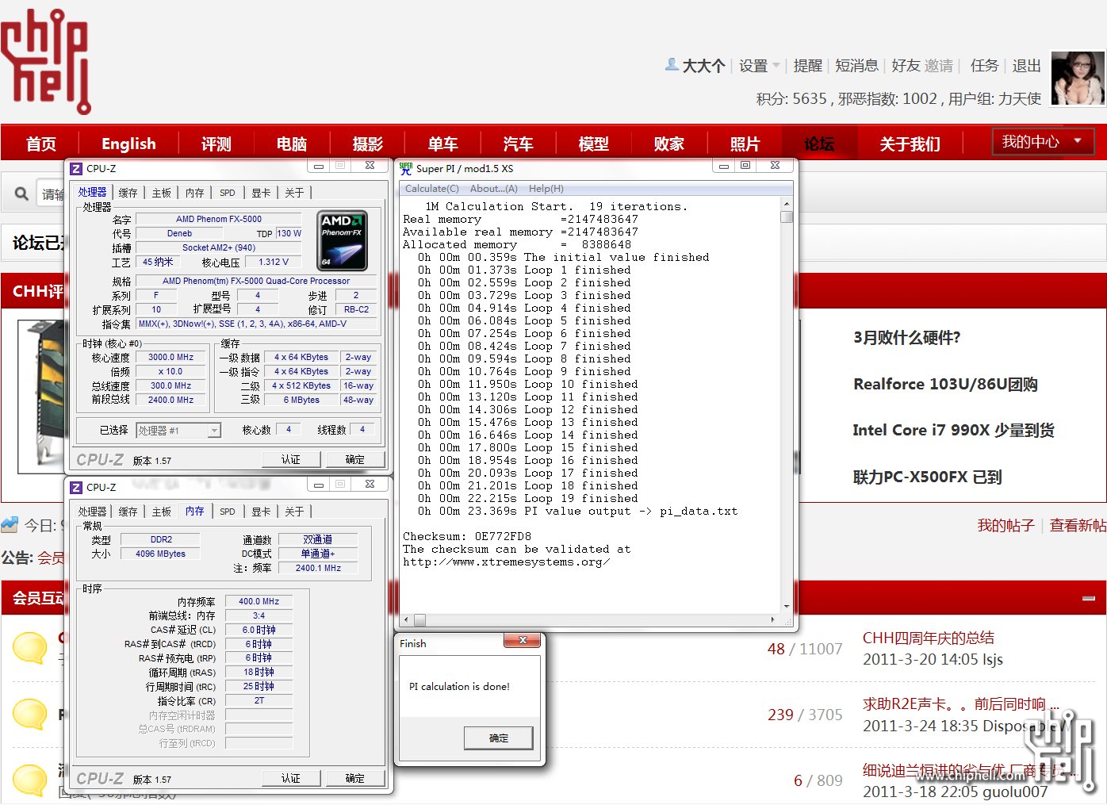Switch to 内存 tab in top CPU-Z
This screenshot has height=805, width=1107.
pyautogui.click(x=195, y=193)
